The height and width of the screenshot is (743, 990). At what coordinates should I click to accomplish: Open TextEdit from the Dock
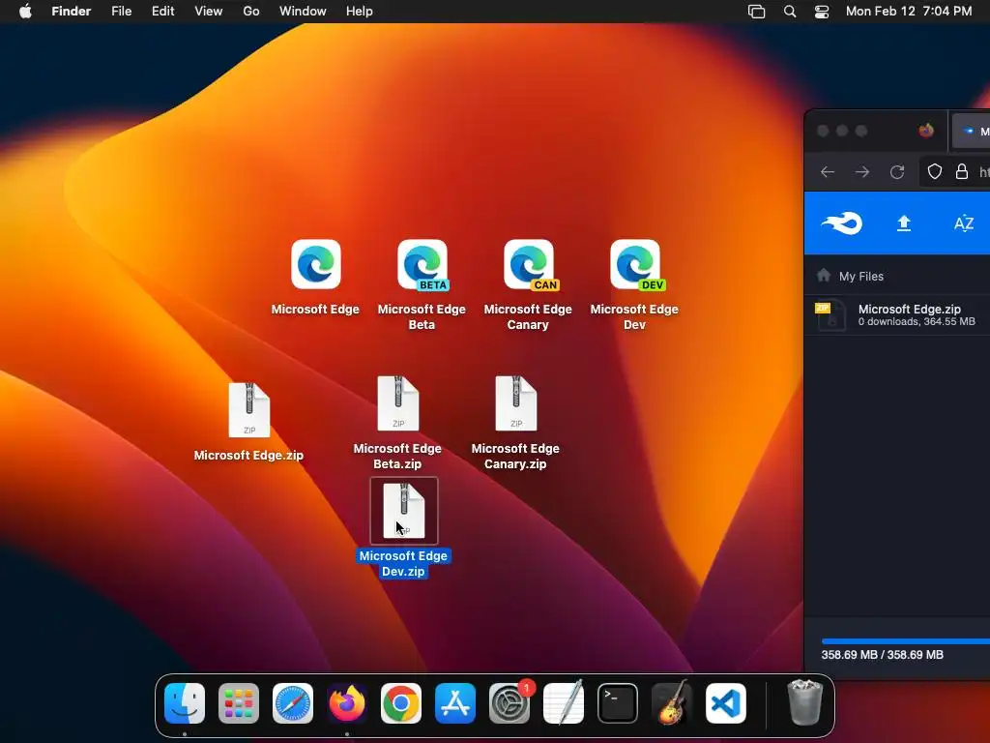pos(564,703)
